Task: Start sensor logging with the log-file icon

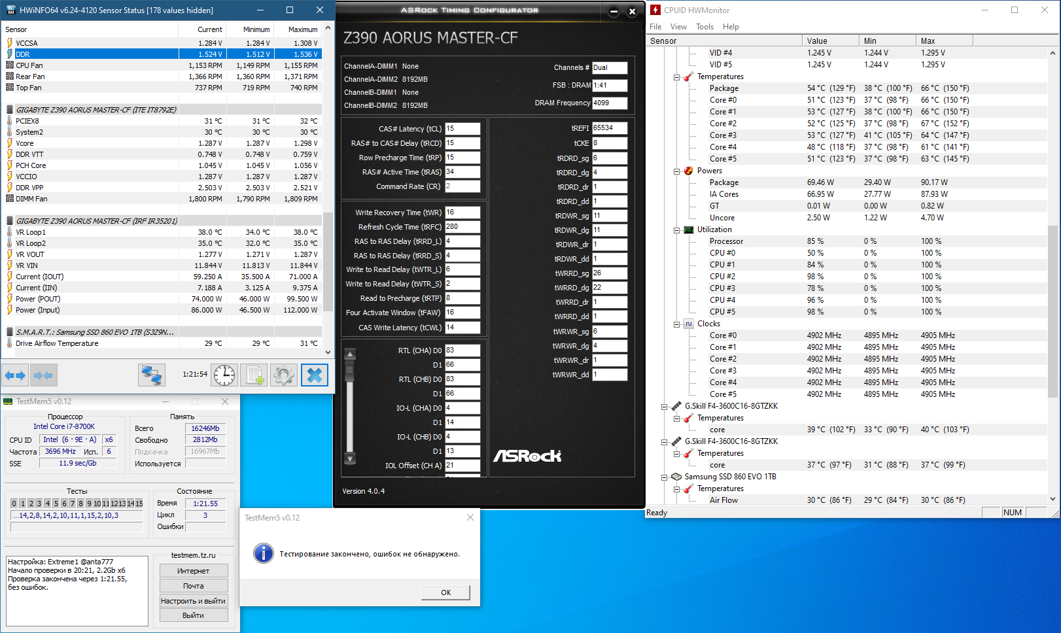Action: [253, 375]
